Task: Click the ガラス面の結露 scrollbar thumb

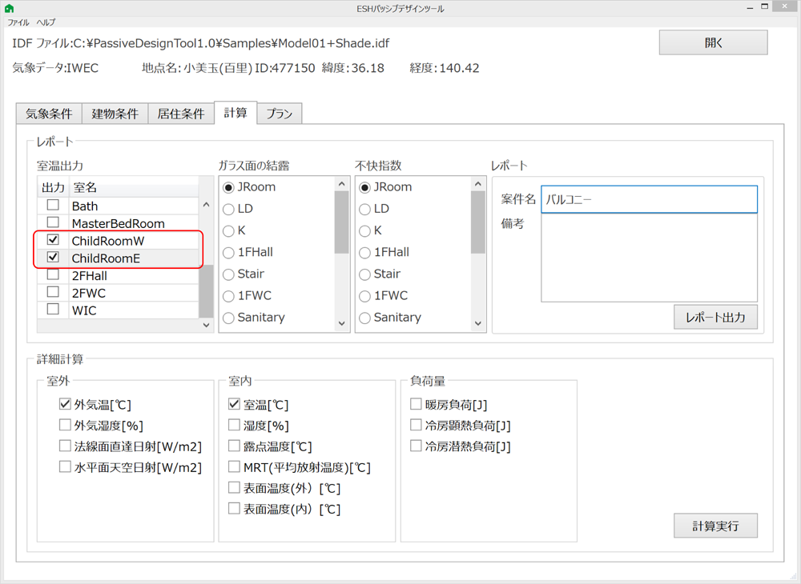Action: pyautogui.click(x=342, y=222)
